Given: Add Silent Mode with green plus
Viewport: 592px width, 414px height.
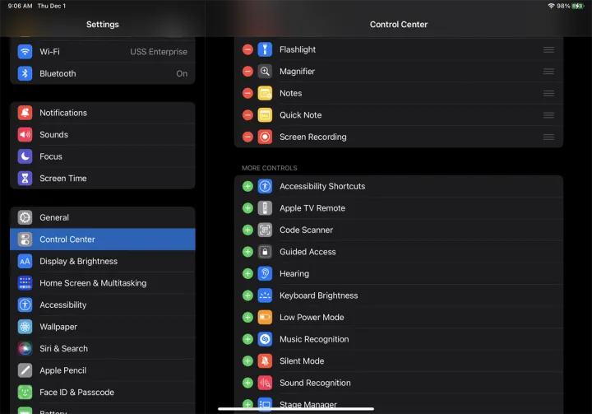Looking at the screenshot, I should 247,361.
